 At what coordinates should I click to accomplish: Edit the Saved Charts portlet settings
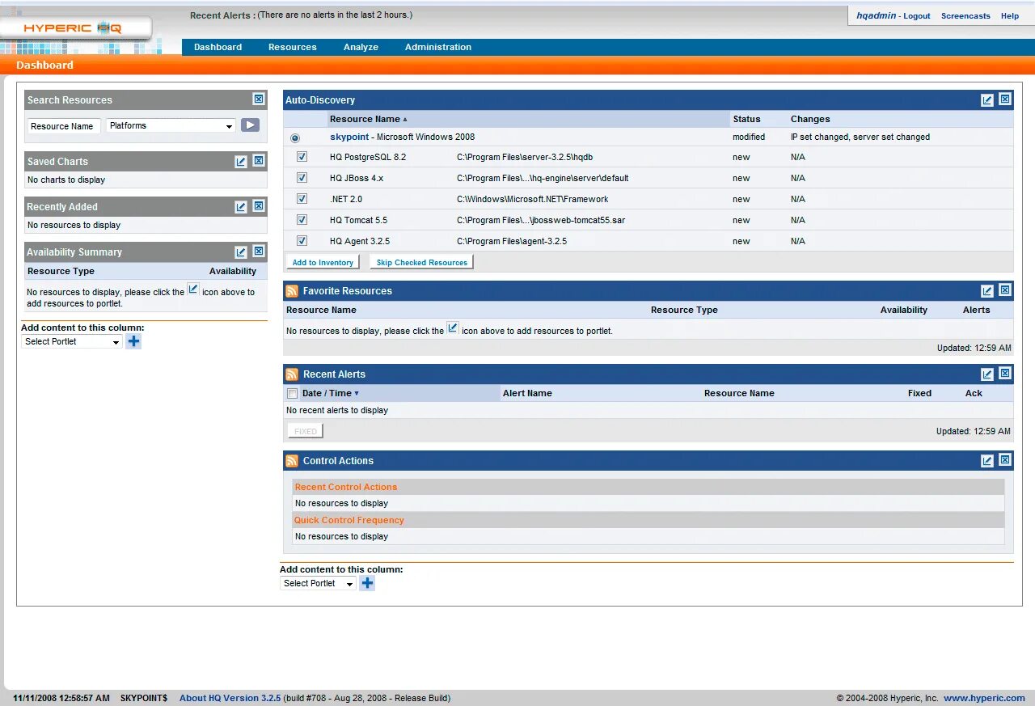[241, 161]
